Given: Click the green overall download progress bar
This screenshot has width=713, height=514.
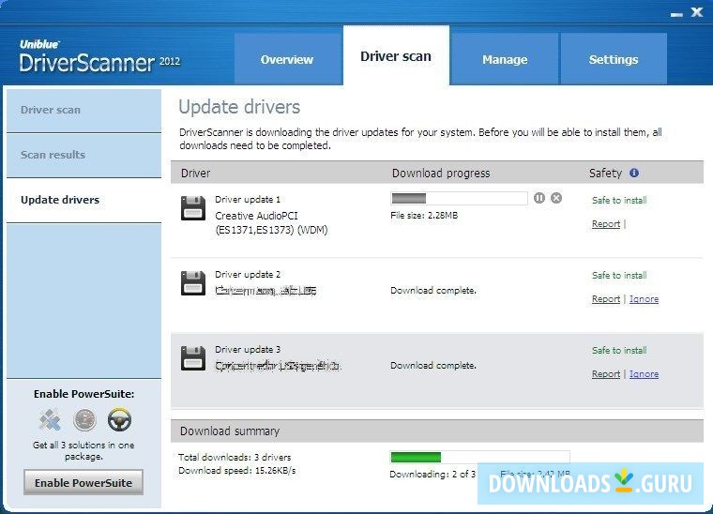Looking at the screenshot, I should [x=479, y=457].
